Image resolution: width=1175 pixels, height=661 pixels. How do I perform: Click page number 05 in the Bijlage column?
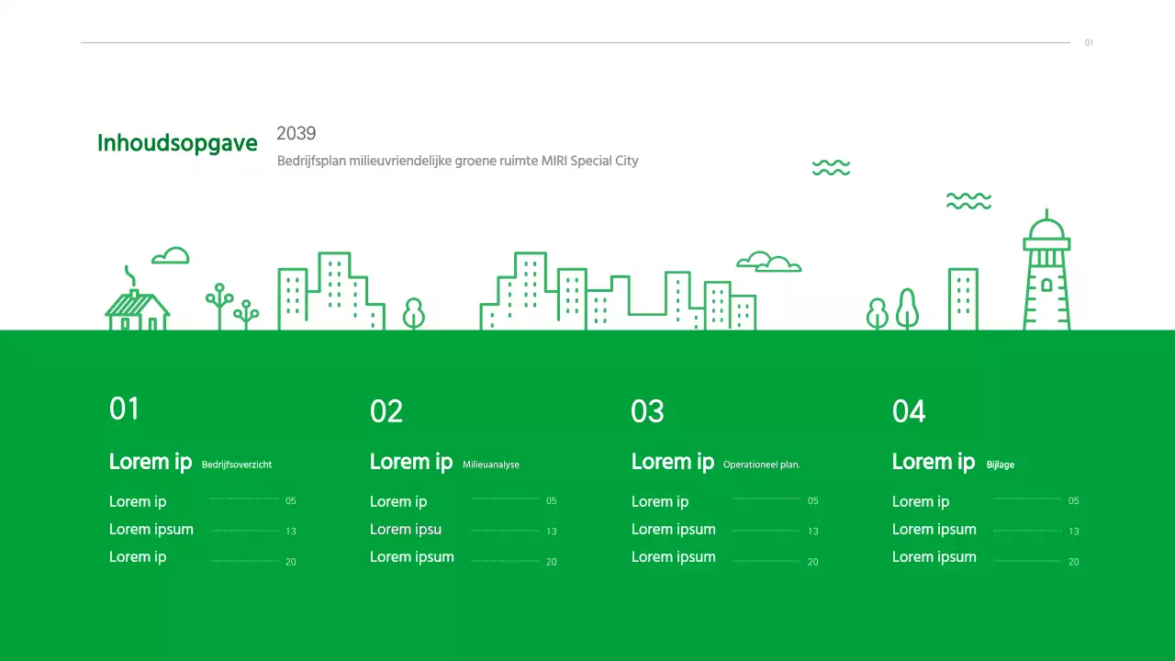(x=1073, y=501)
